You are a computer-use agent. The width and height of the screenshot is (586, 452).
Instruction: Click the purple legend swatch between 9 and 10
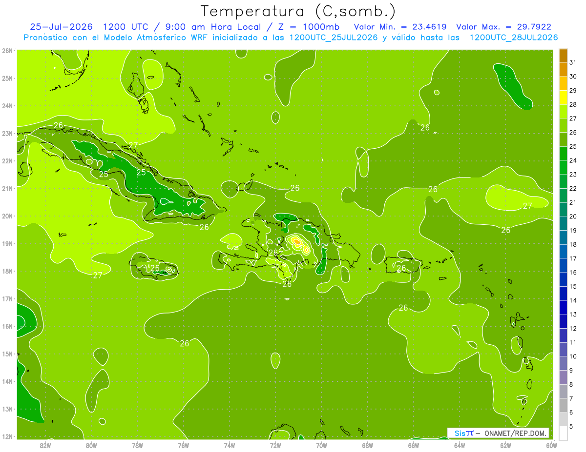(x=563, y=363)
